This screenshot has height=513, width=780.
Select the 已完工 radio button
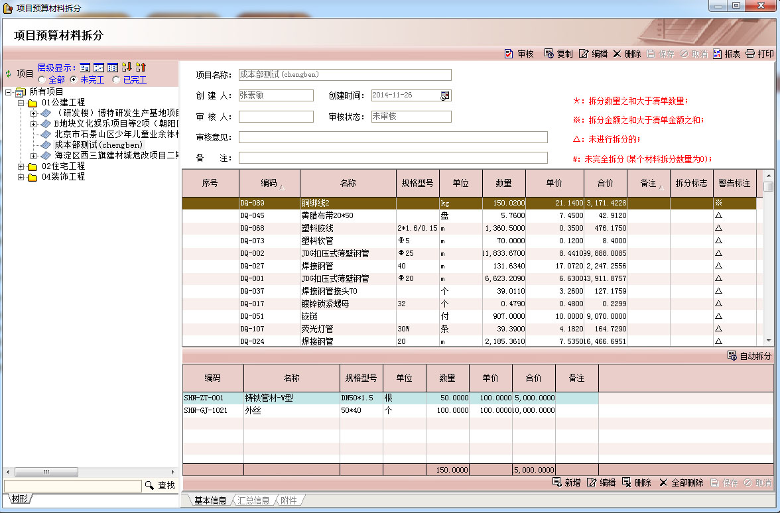pyautogui.click(x=117, y=80)
